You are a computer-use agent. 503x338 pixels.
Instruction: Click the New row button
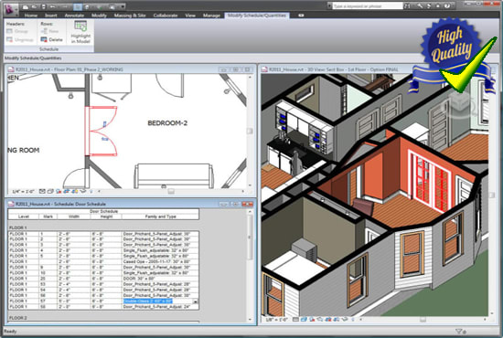tap(50, 31)
